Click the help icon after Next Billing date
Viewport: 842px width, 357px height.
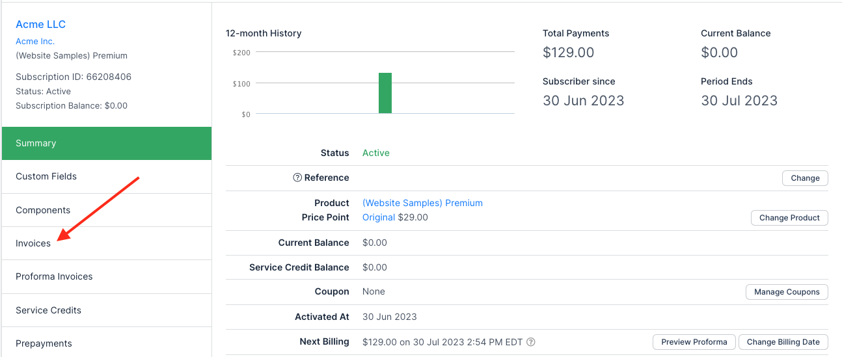[x=531, y=342]
